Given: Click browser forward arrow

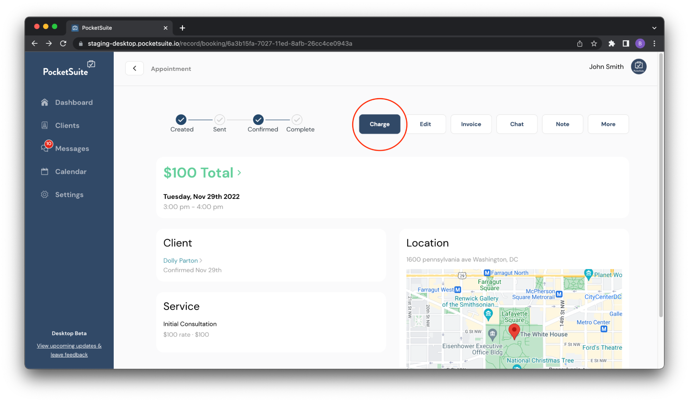Looking at the screenshot, I should coord(49,43).
